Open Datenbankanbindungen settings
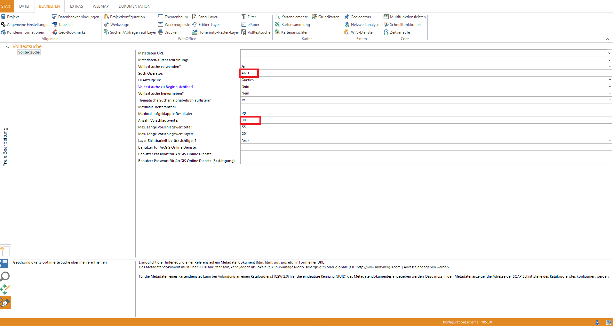 76,17
